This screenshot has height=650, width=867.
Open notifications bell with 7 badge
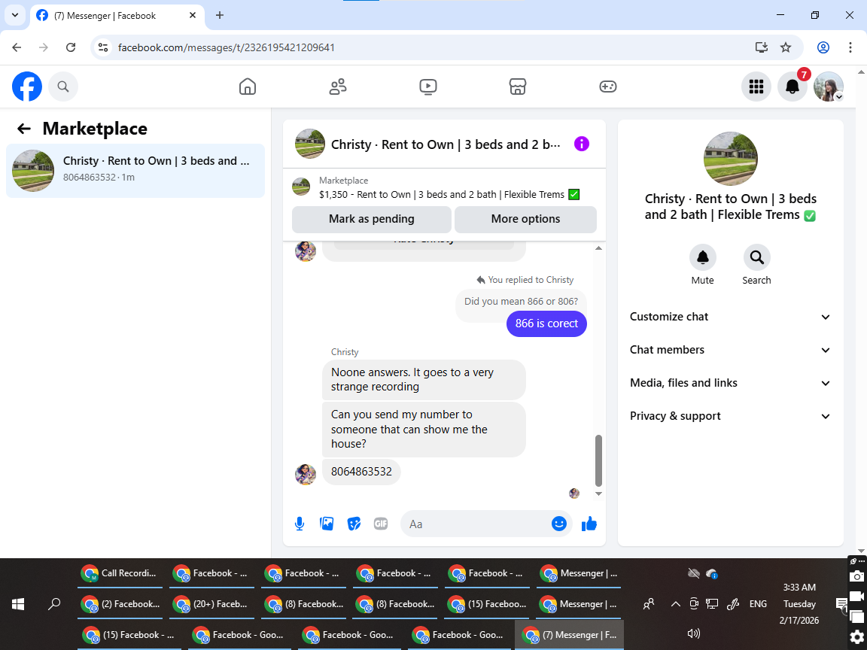point(792,87)
